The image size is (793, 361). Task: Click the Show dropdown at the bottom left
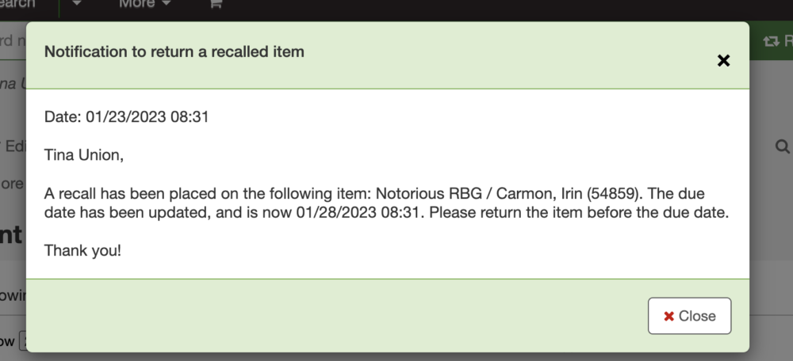[x=22, y=342]
